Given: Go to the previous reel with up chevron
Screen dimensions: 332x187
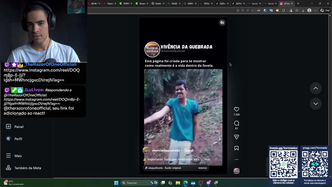Looking at the screenshot, I should pos(316,88).
